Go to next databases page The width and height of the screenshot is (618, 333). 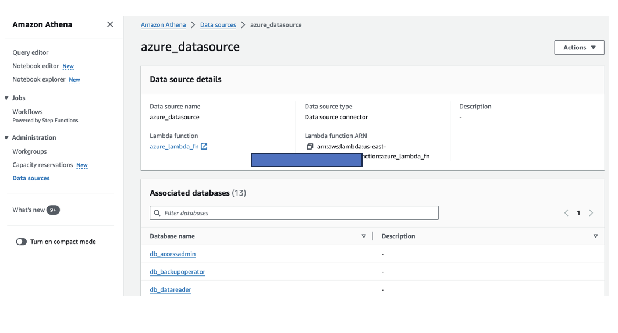pyautogui.click(x=591, y=213)
